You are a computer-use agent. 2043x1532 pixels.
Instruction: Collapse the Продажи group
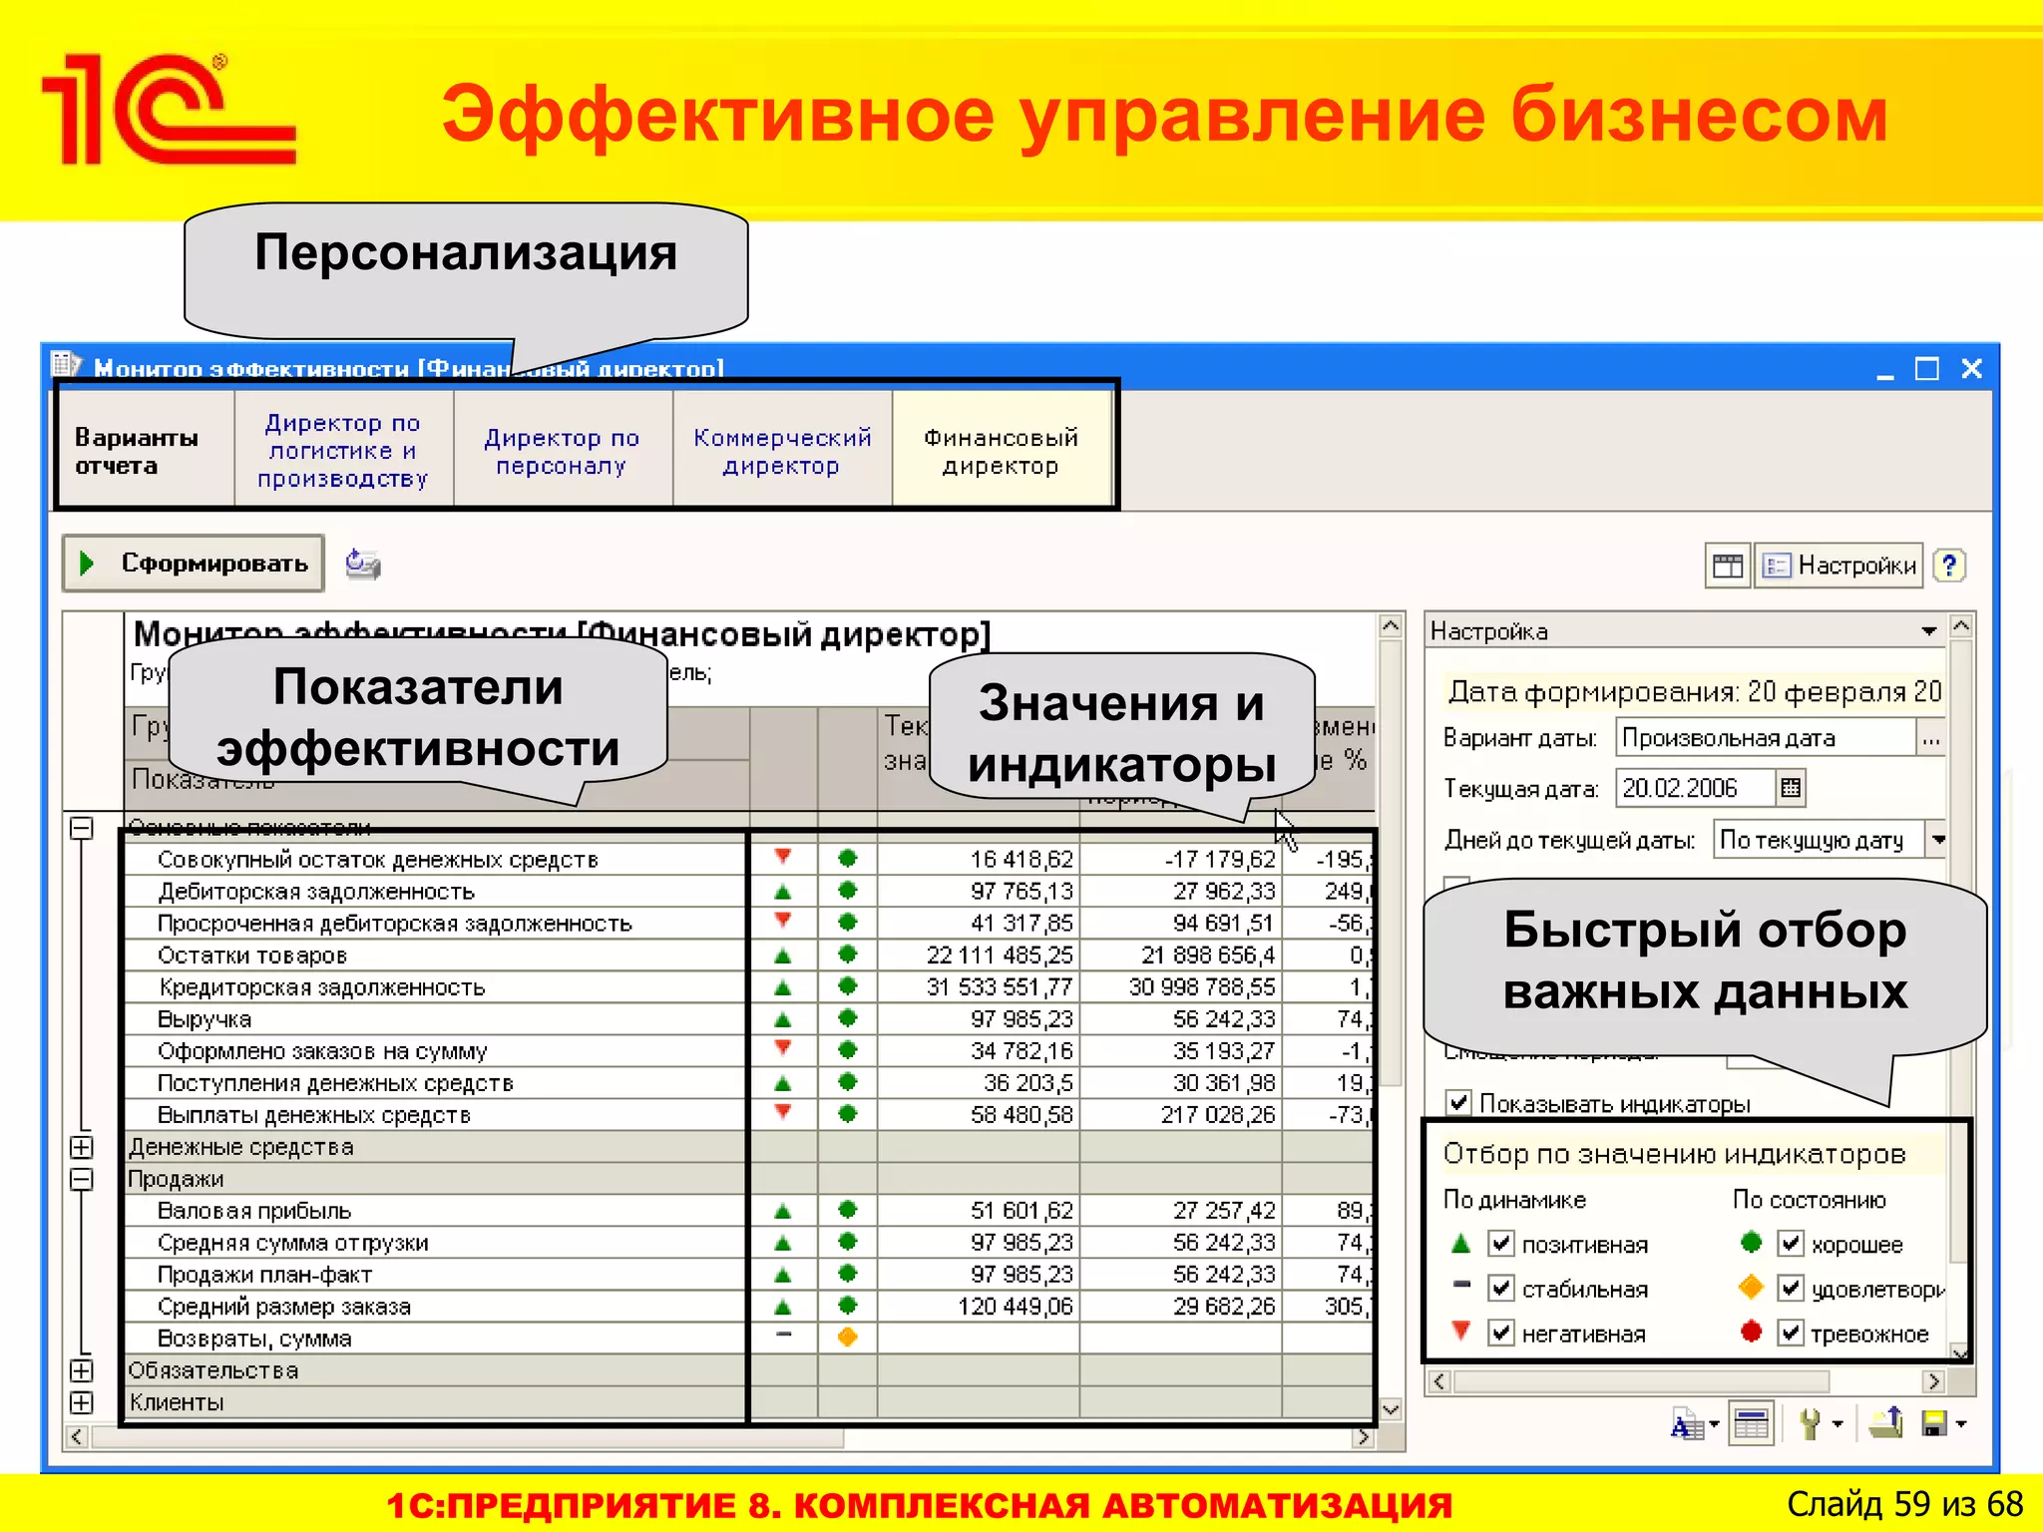[x=82, y=1179]
